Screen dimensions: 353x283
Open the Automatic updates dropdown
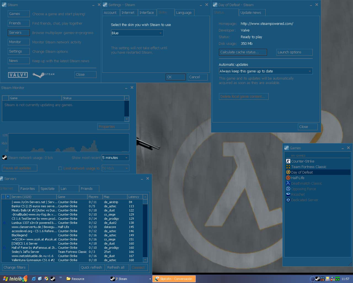266,71
